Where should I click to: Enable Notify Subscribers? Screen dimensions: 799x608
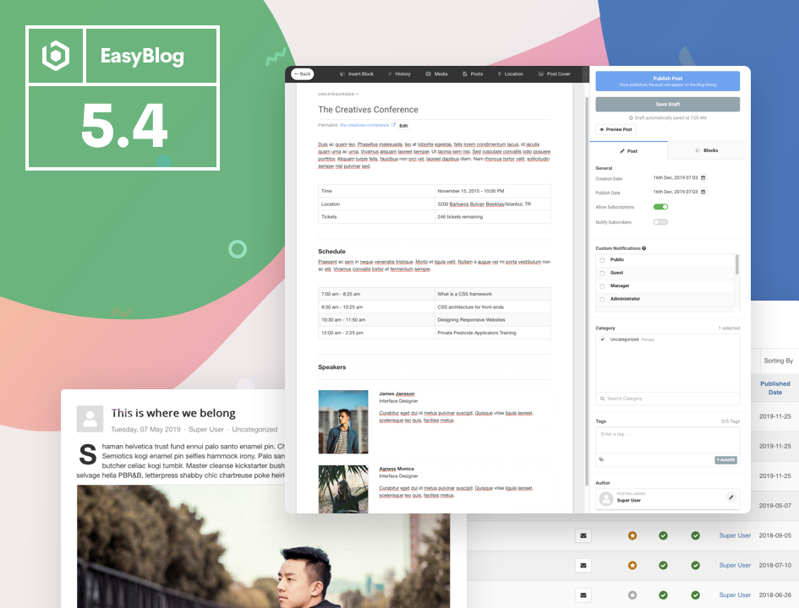(x=661, y=222)
